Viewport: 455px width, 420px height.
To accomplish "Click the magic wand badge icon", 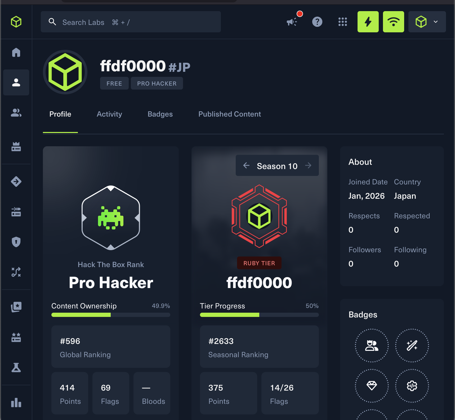I will (x=412, y=346).
